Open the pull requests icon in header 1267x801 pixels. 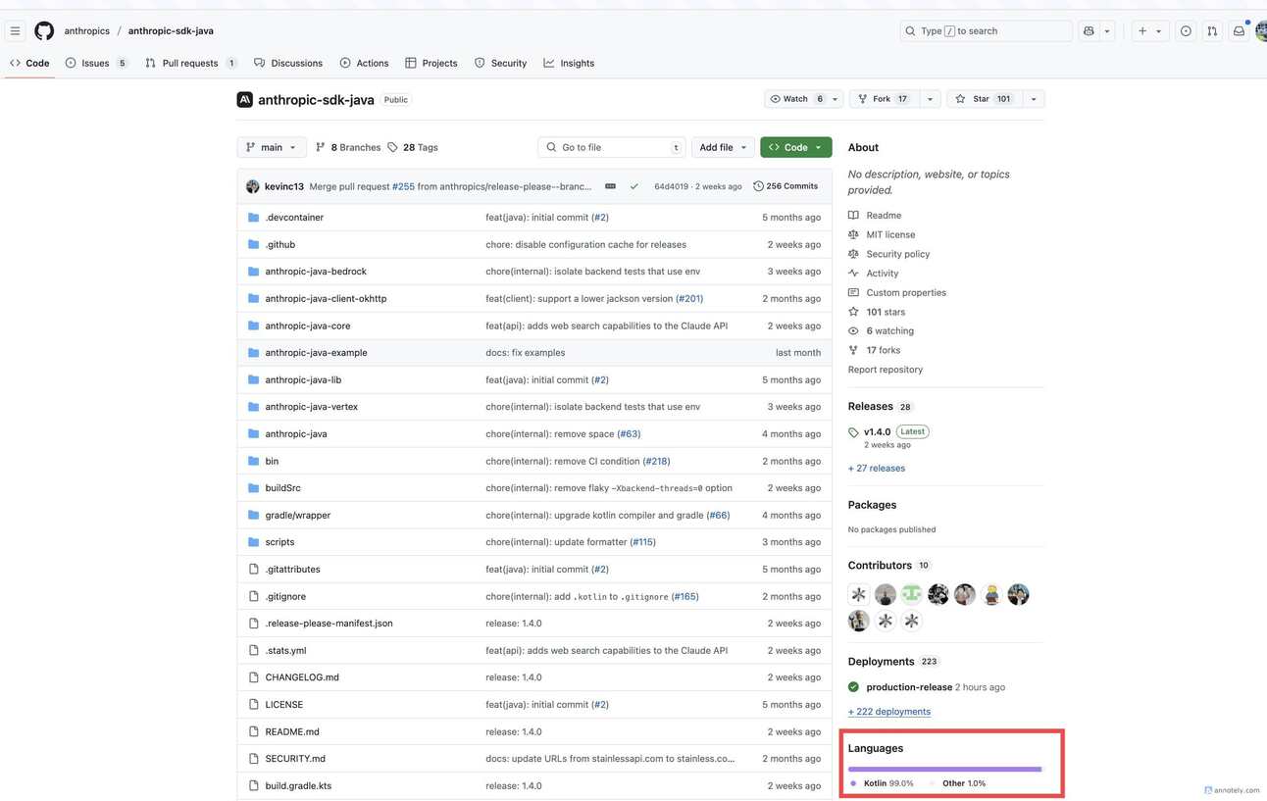[x=1212, y=31]
